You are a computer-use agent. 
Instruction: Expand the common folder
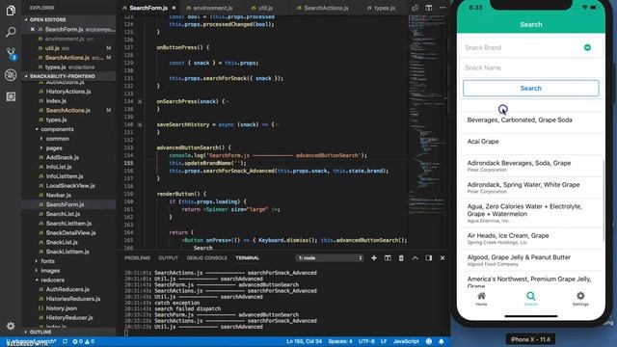(41, 139)
